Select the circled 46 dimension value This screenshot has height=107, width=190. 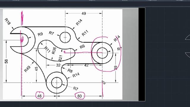(39, 96)
